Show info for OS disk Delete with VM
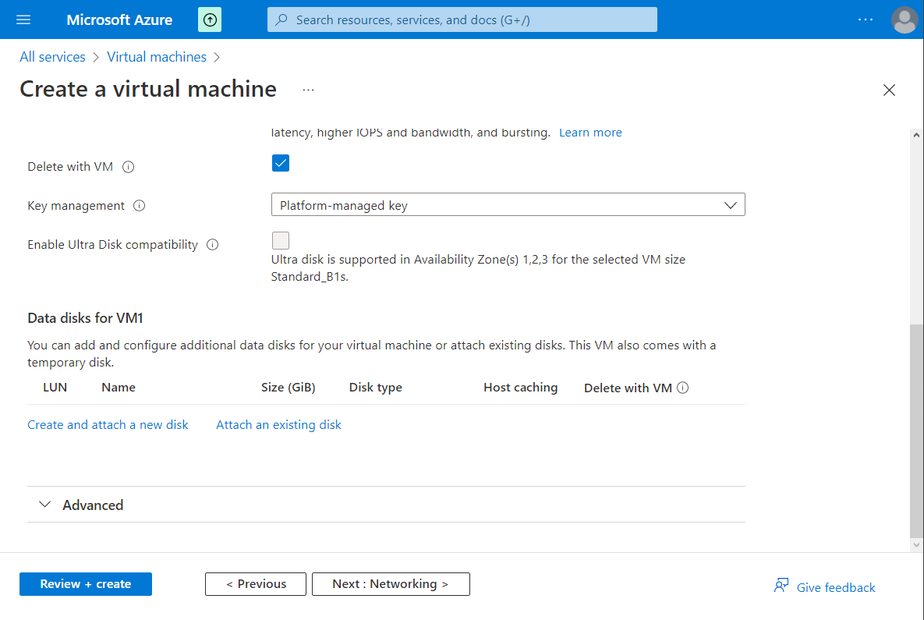This screenshot has width=924, height=620. [128, 168]
